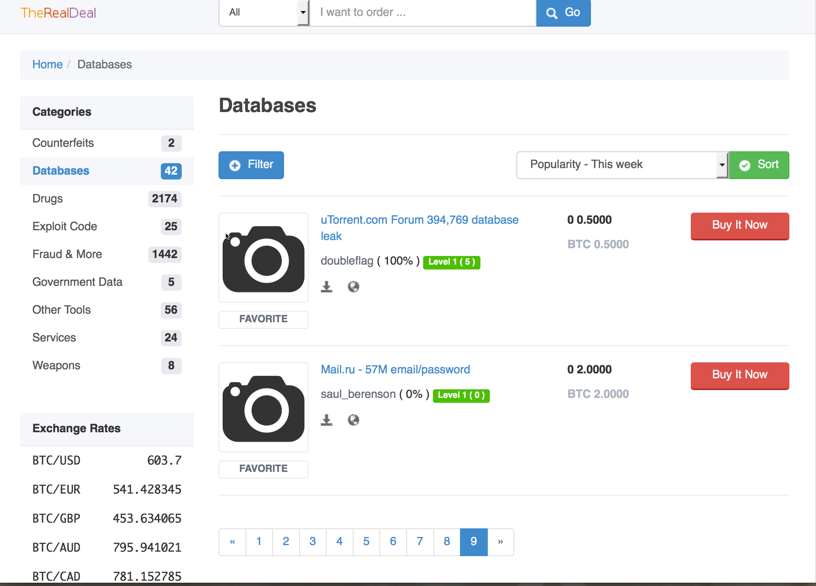
Task: Open uTorrent.com Forum database leak listing
Action: (419, 228)
